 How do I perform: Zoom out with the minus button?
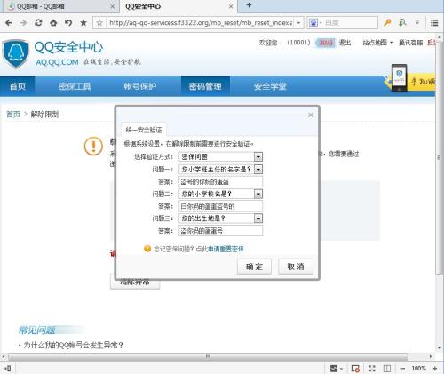[403, 369]
